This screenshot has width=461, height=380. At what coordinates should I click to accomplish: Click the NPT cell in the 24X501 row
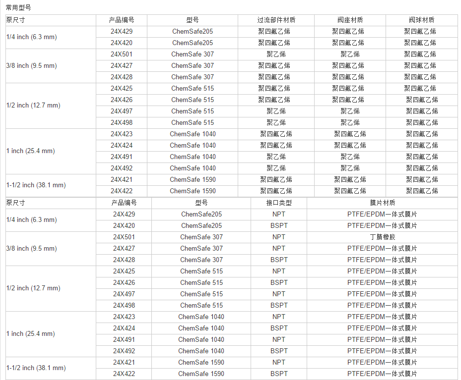[x=279, y=237]
